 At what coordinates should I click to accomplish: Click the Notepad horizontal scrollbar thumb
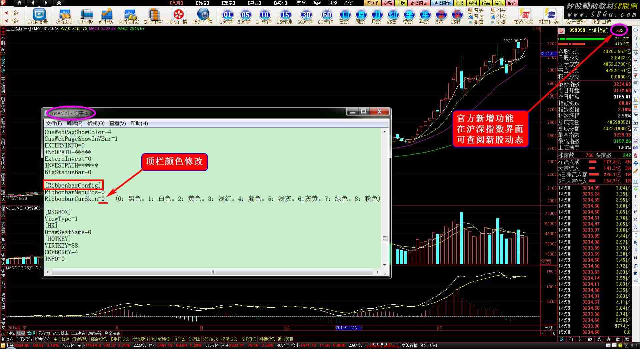[x=212, y=272]
